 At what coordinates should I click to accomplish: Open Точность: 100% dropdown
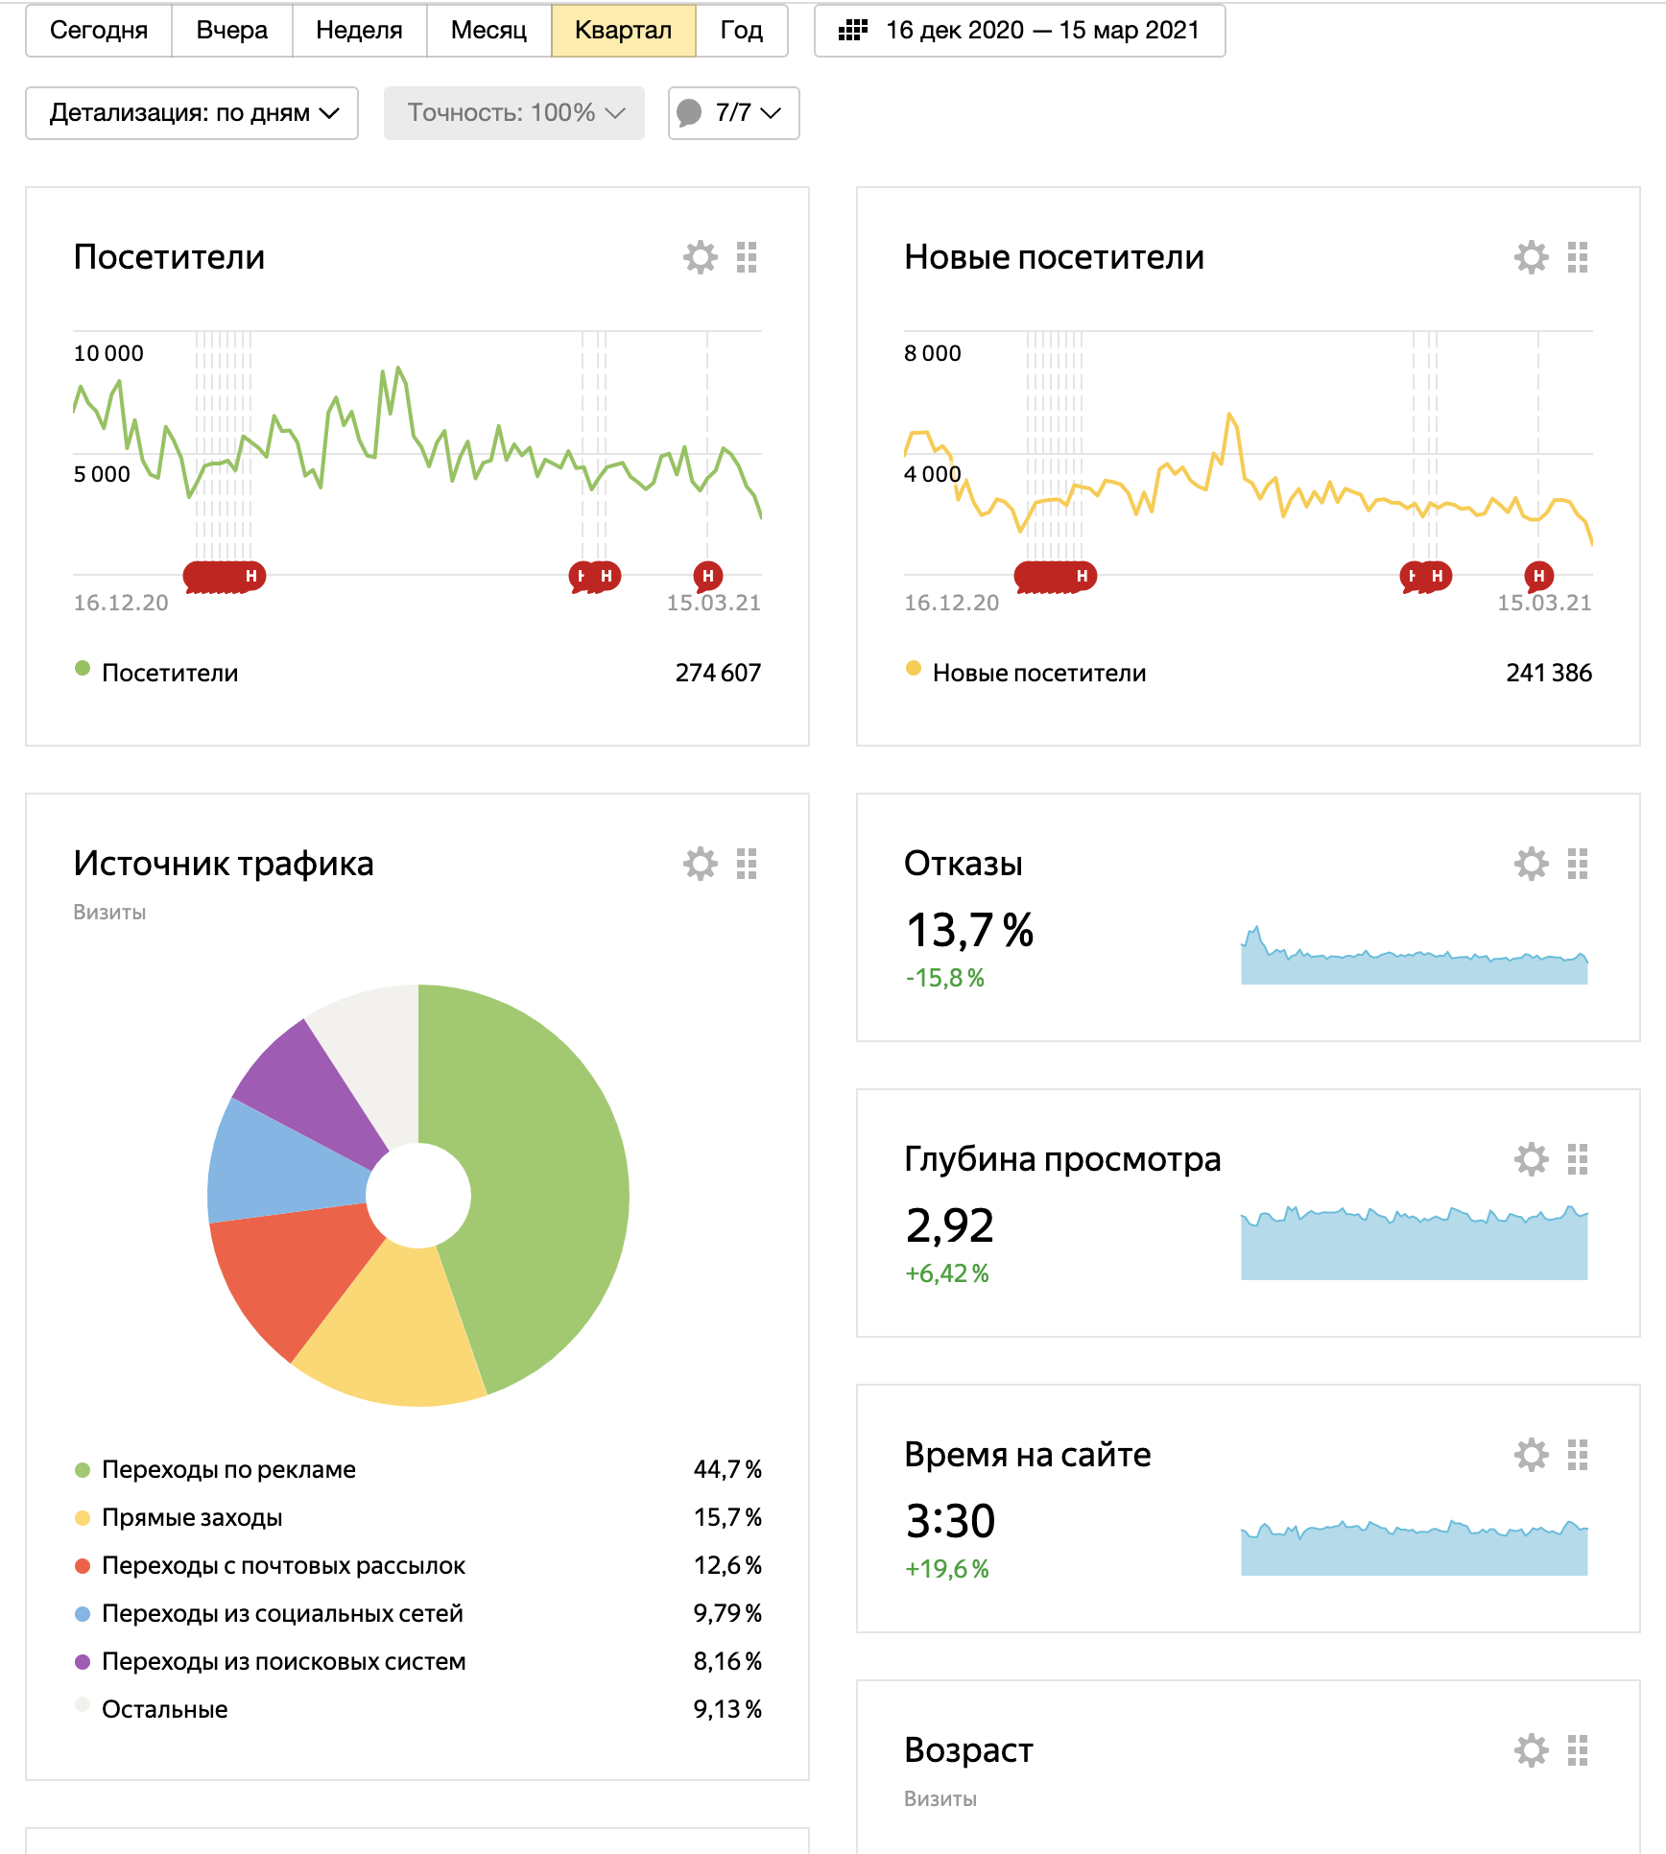(514, 113)
